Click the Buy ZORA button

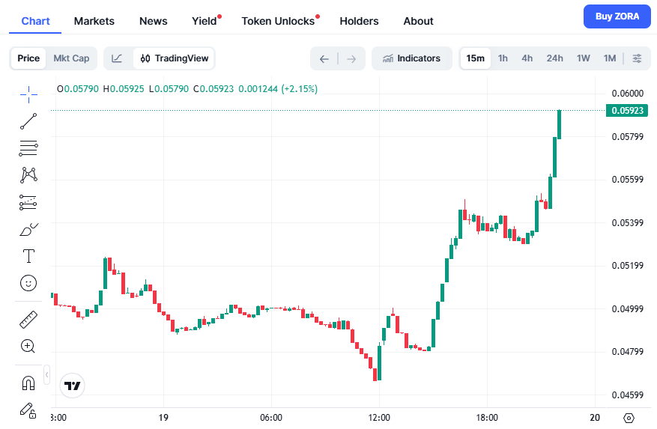(617, 16)
